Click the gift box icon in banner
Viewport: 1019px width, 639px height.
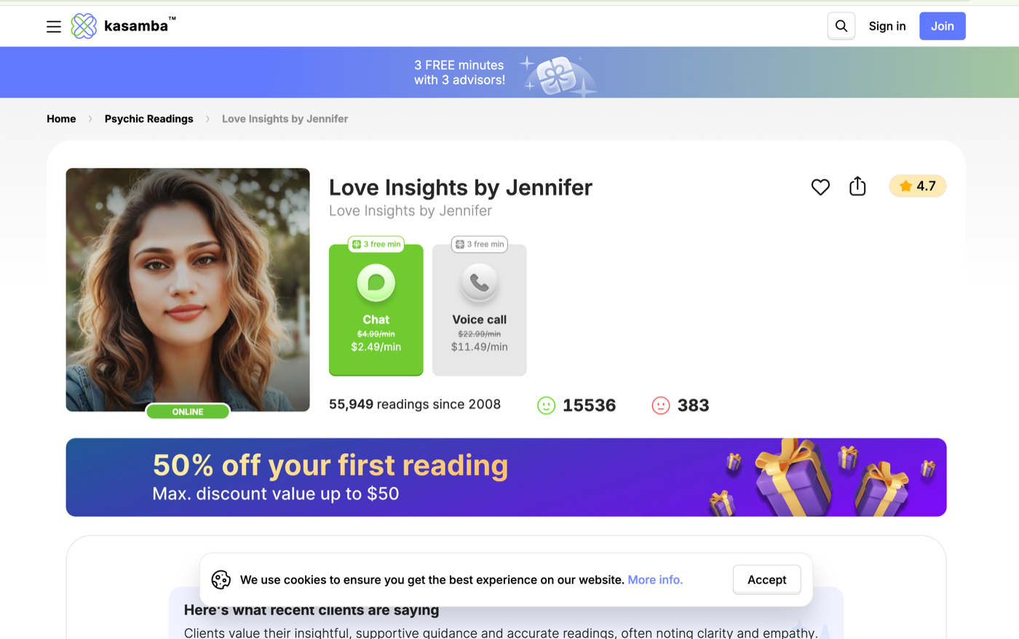click(558, 76)
